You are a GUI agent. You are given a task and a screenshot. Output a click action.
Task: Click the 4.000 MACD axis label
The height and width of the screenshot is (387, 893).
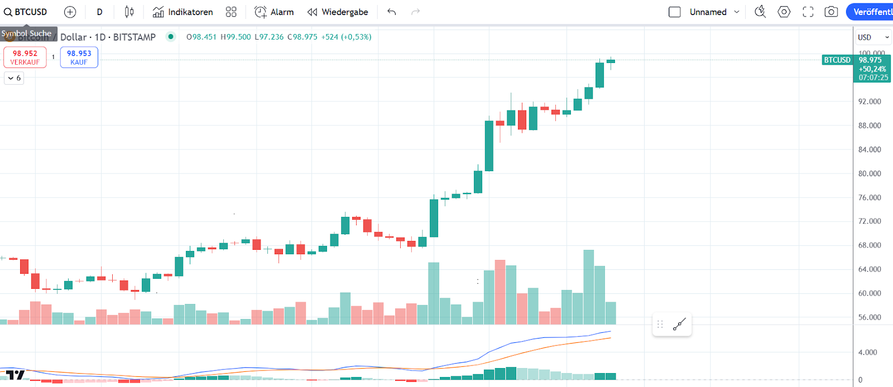click(x=868, y=352)
